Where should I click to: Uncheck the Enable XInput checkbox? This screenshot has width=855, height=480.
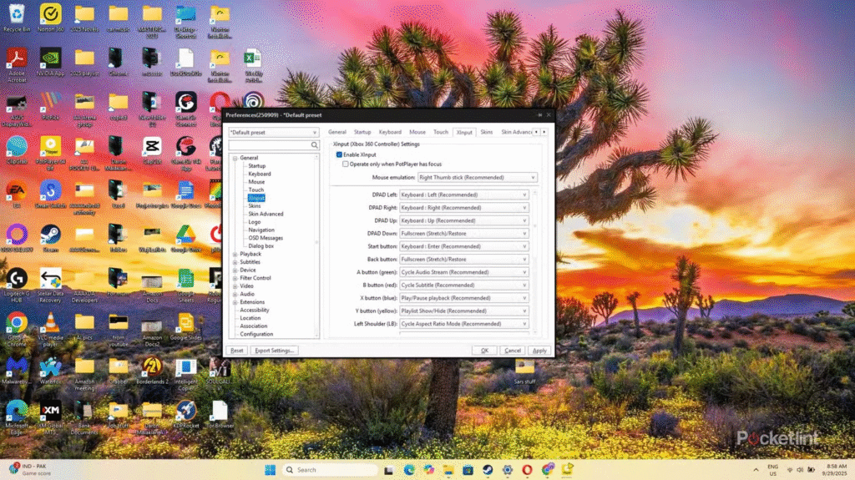pos(339,154)
